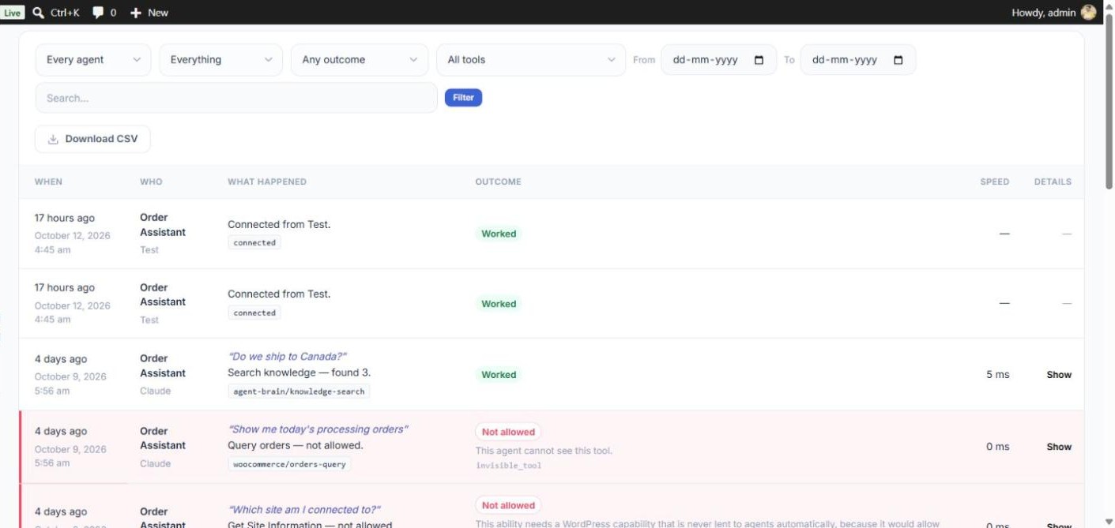The height and width of the screenshot is (528, 1115).
Task: Open Ctrl+K search in admin bar
Action: tap(56, 13)
